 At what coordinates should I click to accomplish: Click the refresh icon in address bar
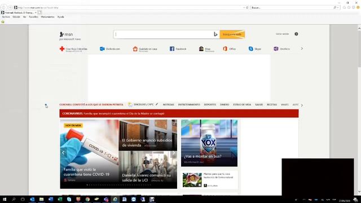point(247,7)
